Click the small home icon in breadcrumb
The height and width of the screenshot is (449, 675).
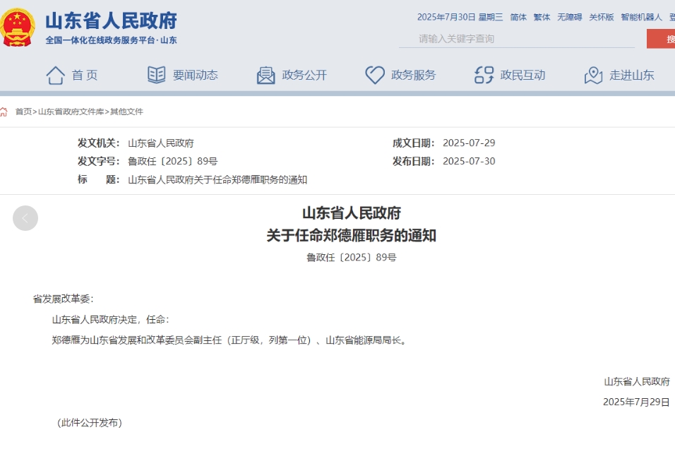4,112
